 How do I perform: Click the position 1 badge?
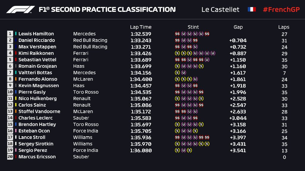[10, 34]
